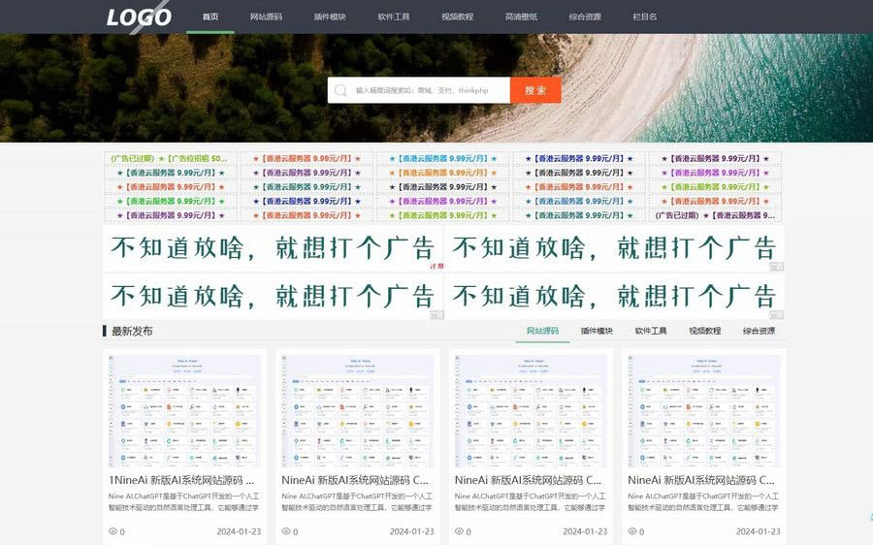
Task: Open thumbnail of the 1NineAi card
Action: pyautogui.click(x=185, y=411)
